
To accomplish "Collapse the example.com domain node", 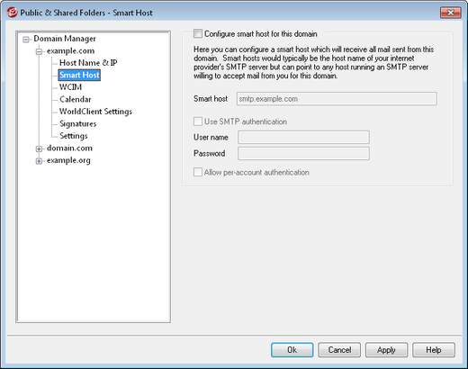I will click(39, 51).
